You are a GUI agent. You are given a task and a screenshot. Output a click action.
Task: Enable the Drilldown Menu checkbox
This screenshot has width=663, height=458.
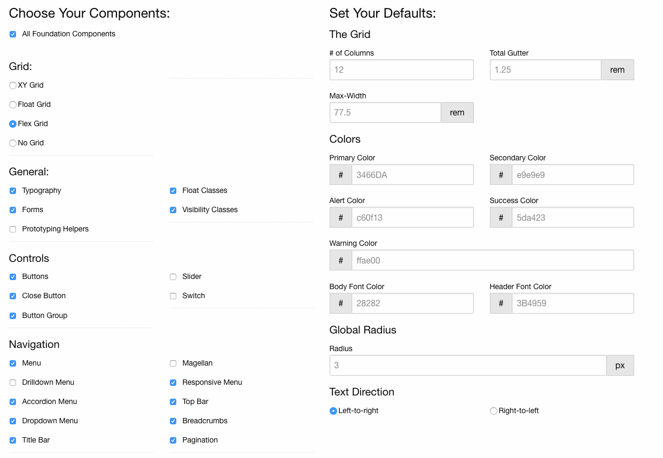[x=12, y=382]
